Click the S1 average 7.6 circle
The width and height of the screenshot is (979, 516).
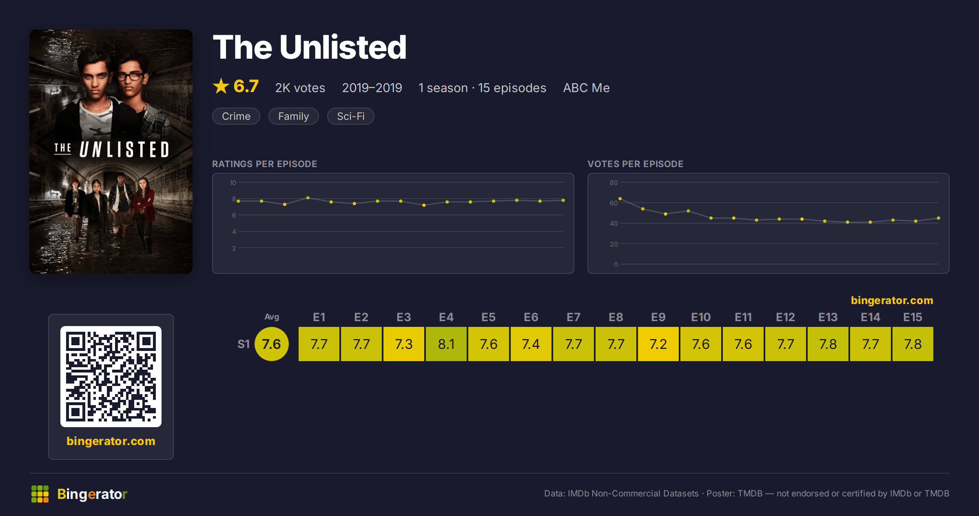coord(272,344)
